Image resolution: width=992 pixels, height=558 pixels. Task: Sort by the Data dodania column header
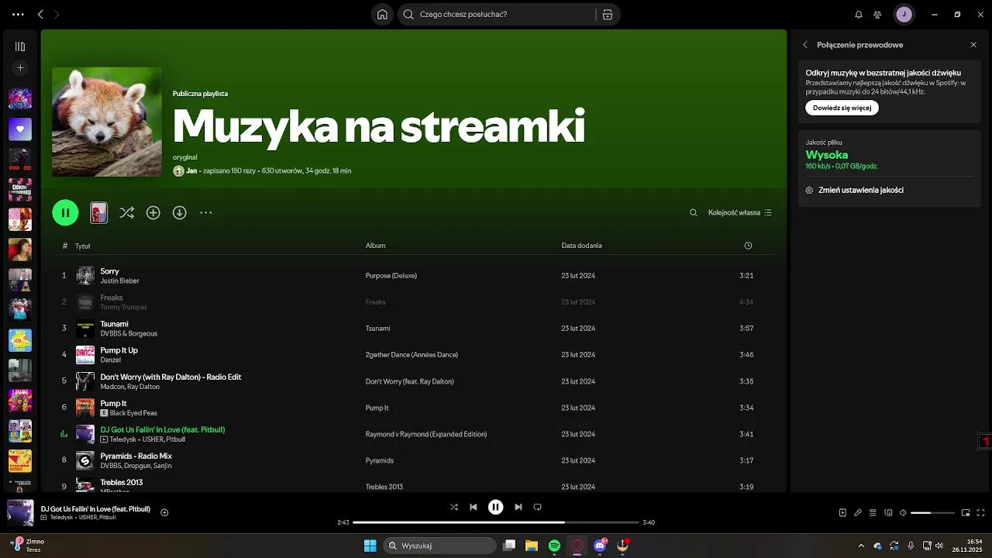click(x=582, y=246)
